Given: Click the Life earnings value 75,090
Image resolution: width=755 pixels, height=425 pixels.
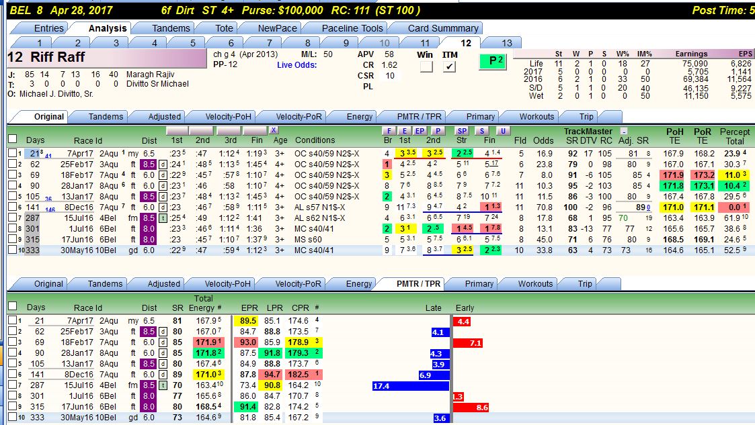Looking at the screenshot, I should point(694,64).
